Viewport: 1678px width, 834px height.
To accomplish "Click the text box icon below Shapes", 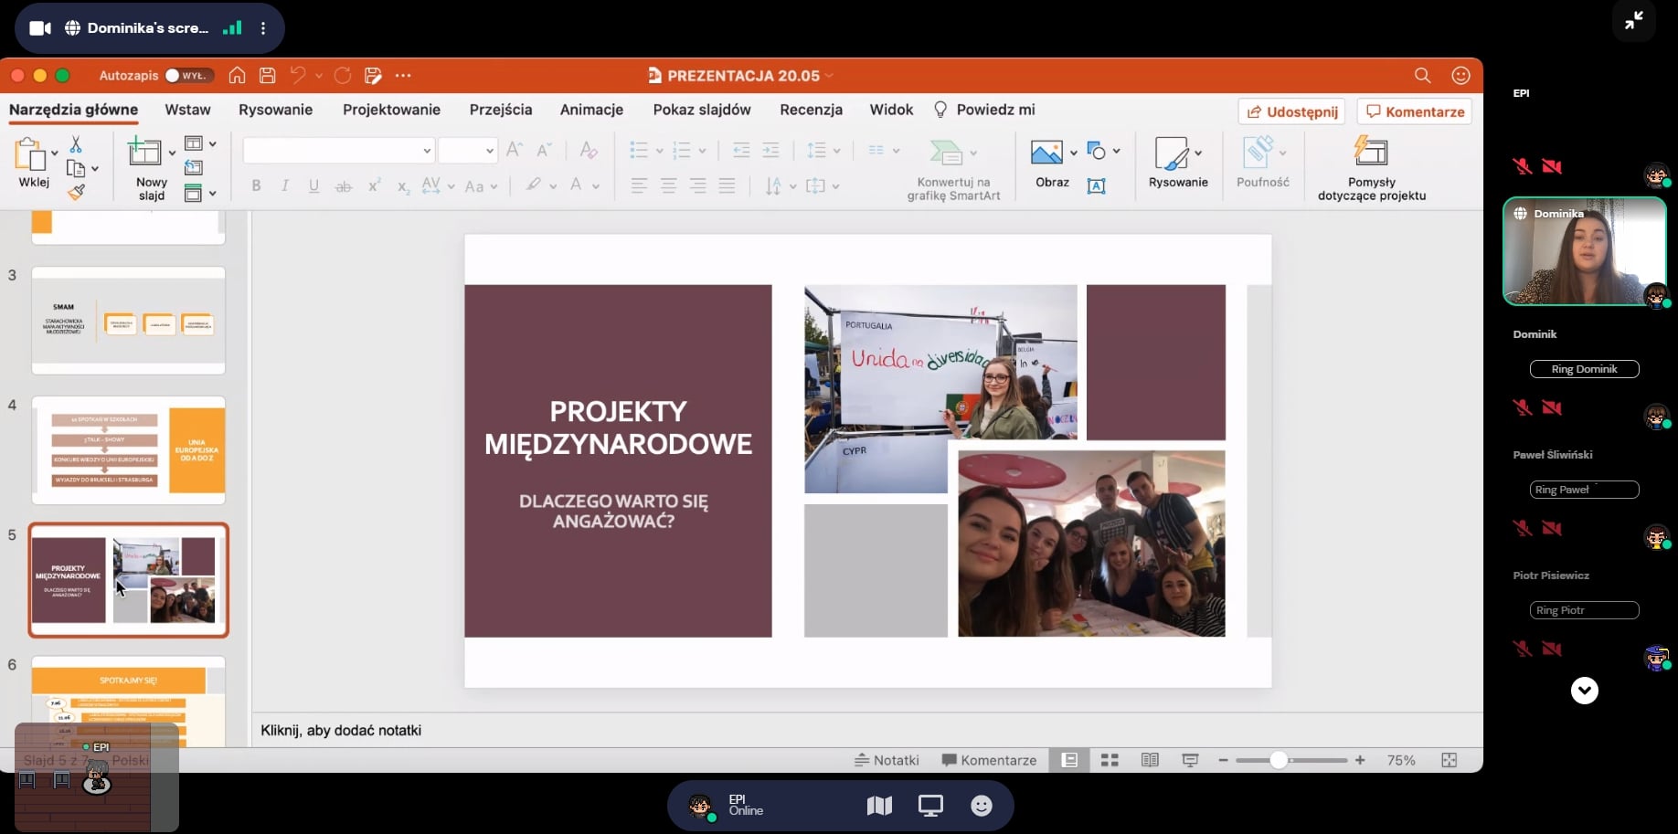I will 1097,185.
